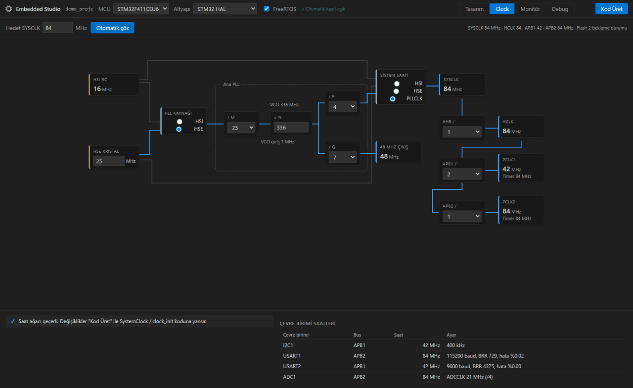Viewport: 633px width, 388px height.
Task: Switch to the Monitör tab
Action: [x=530, y=9]
